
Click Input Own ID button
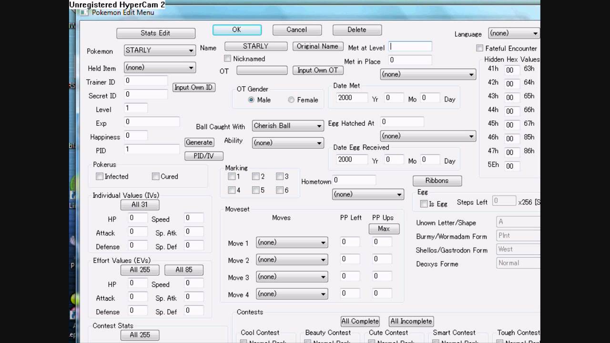pyautogui.click(x=193, y=87)
